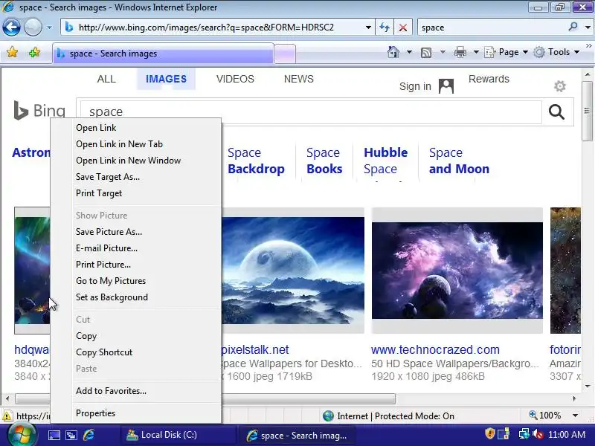The height and width of the screenshot is (446, 595).
Task: Choose 'Open Link in New Window'
Action: pyautogui.click(x=128, y=161)
